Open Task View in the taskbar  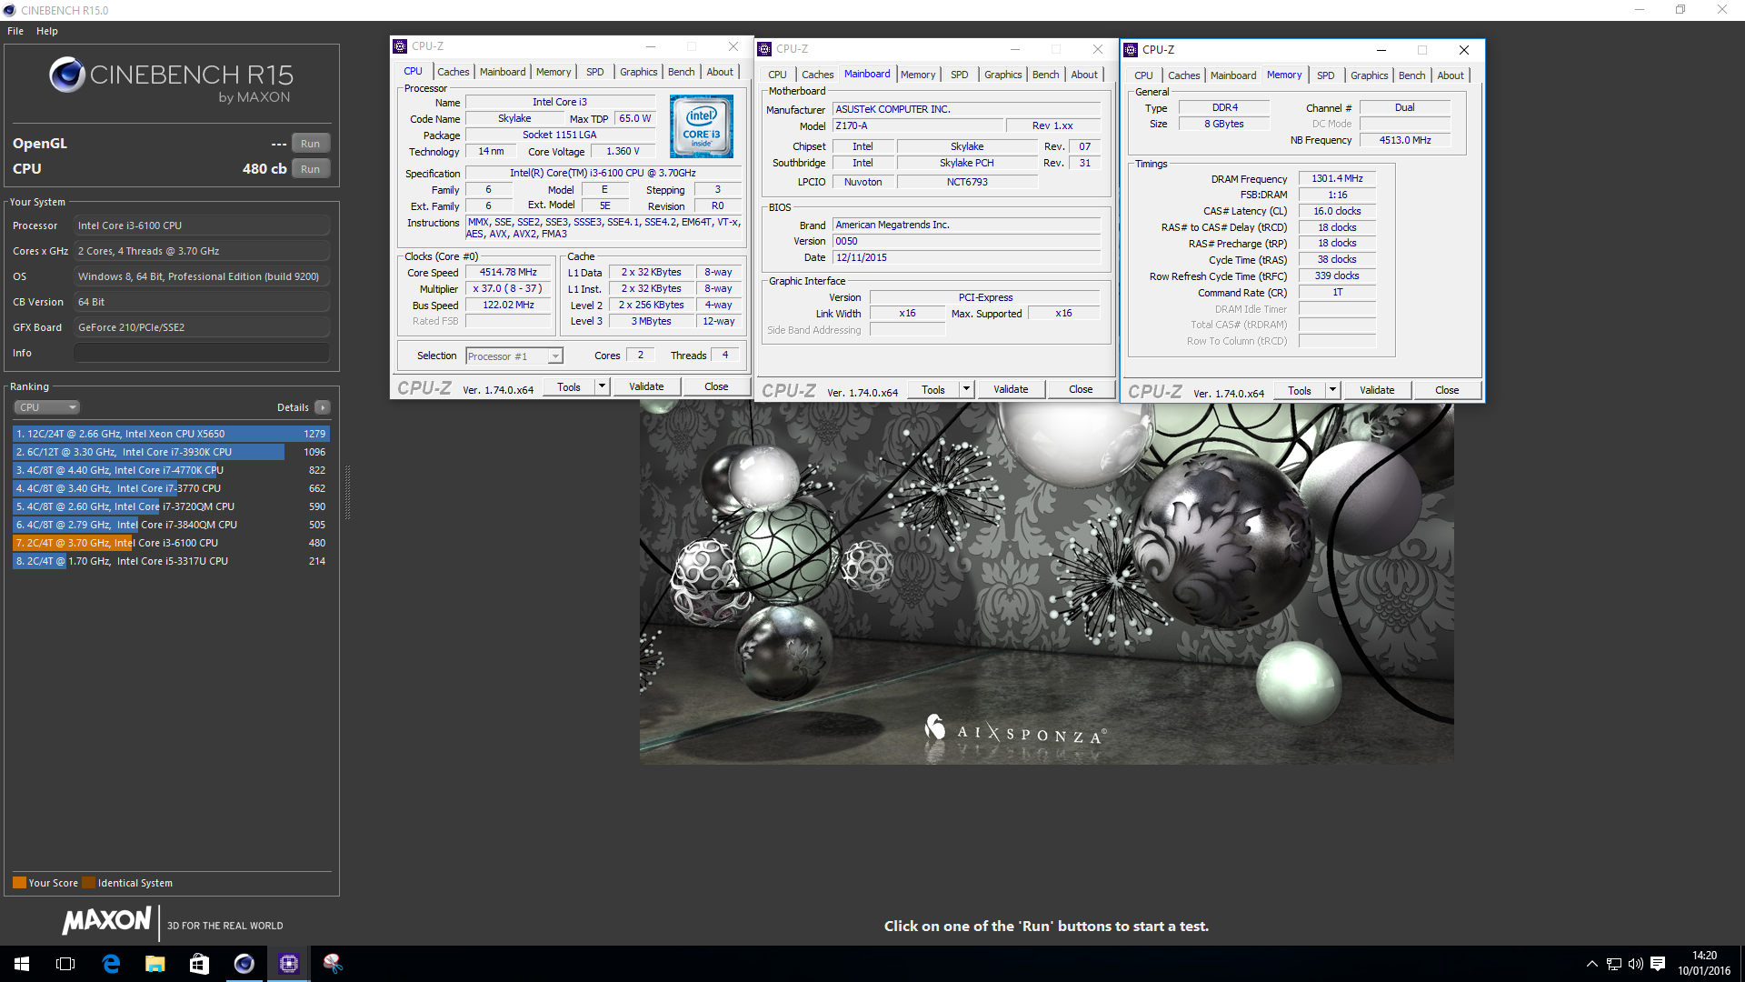click(x=65, y=964)
